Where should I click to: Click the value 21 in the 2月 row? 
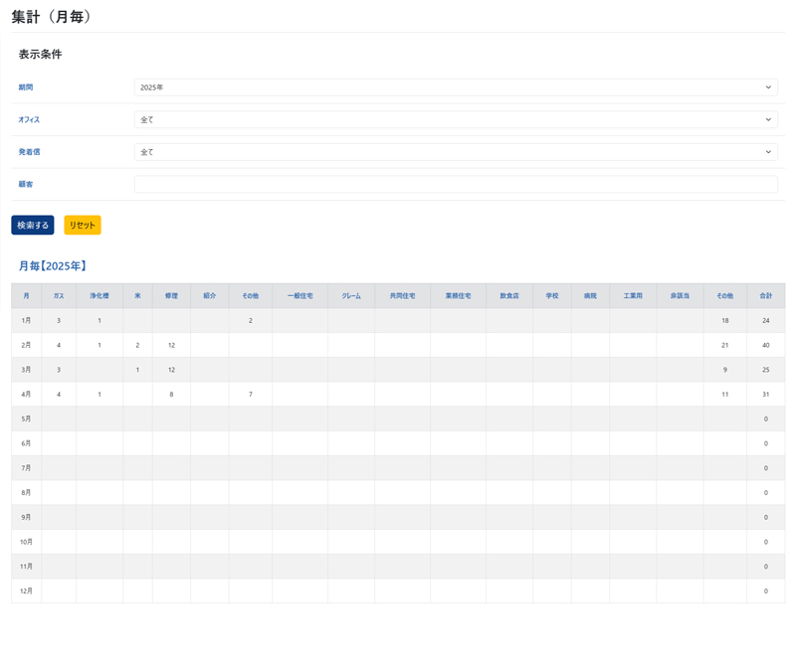(x=725, y=345)
